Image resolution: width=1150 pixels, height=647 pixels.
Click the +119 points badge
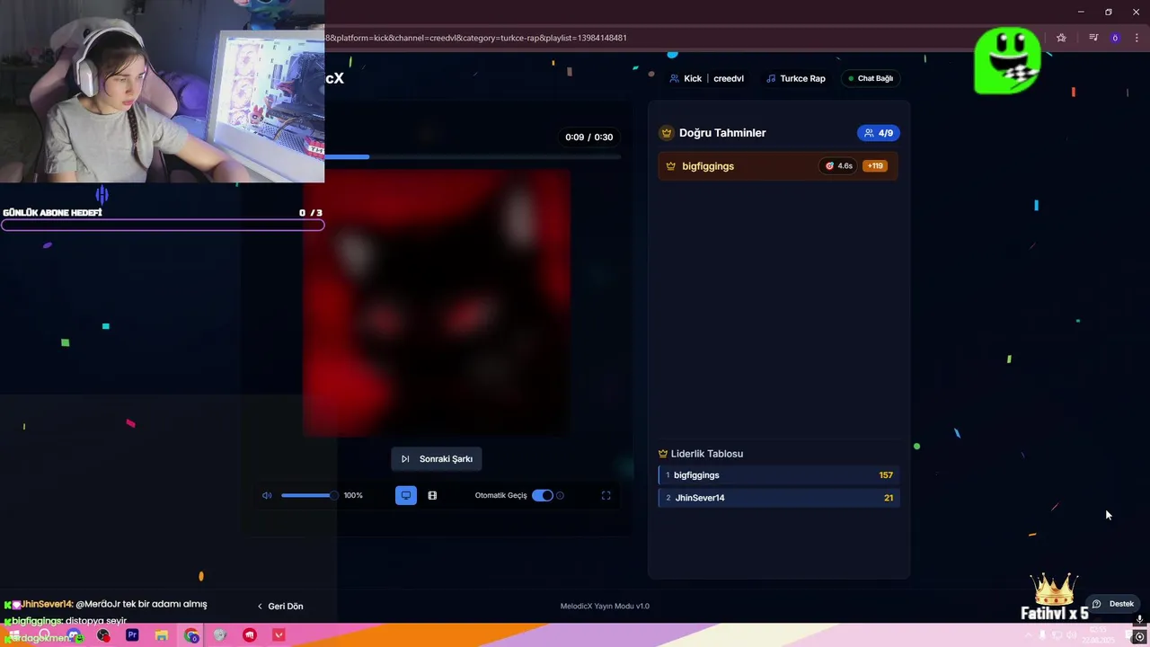click(x=875, y=166)
